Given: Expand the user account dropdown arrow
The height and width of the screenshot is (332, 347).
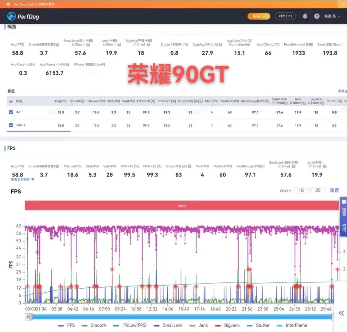Looking at the screenshot, I should (339, 16).
